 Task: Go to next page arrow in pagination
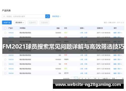click(x=99, y=78)
